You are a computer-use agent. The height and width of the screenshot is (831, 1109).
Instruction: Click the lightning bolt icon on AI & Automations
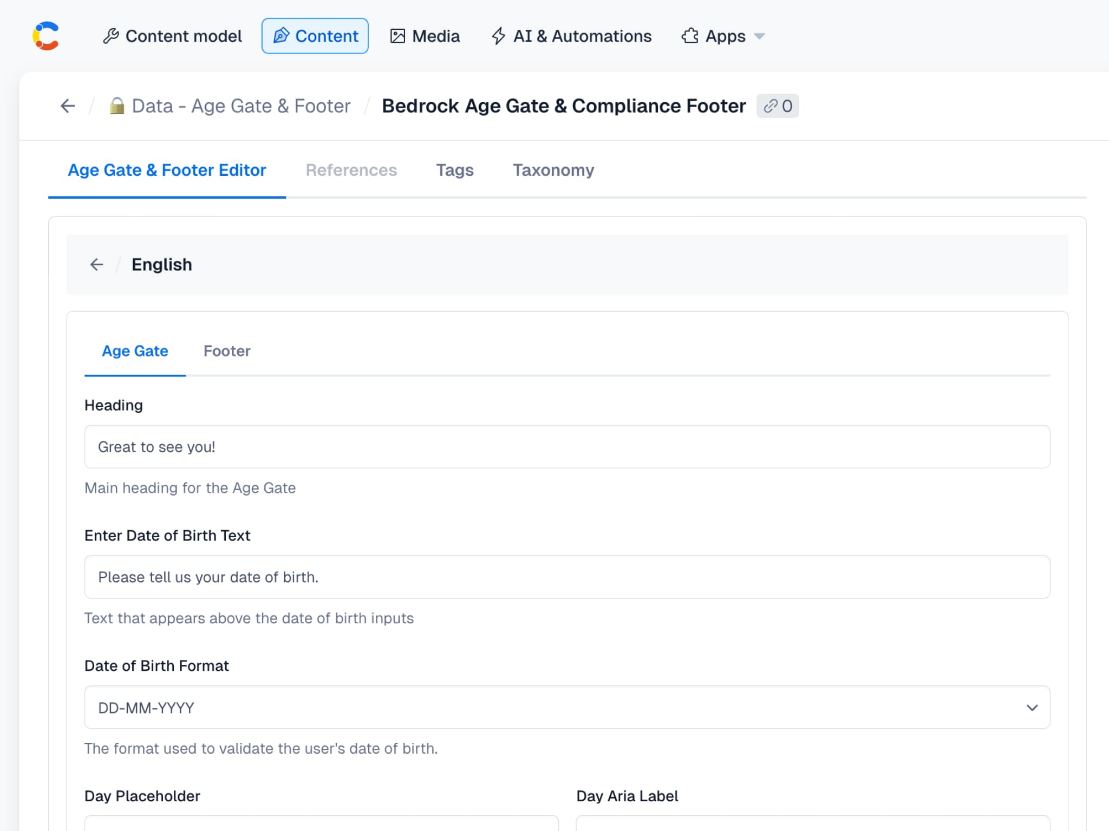click(499, 36)
